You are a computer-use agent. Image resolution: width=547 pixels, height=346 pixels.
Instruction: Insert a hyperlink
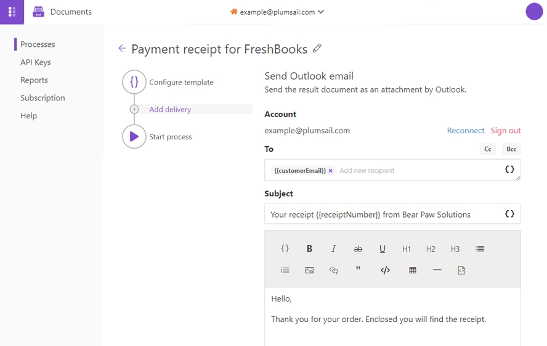pos(333,270)
